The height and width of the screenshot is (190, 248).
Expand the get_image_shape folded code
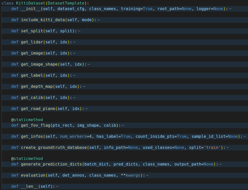(89, 64)
